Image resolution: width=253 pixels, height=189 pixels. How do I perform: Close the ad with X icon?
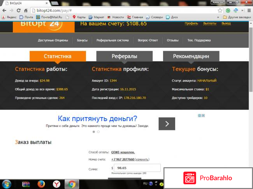click(x=203, y=116)
